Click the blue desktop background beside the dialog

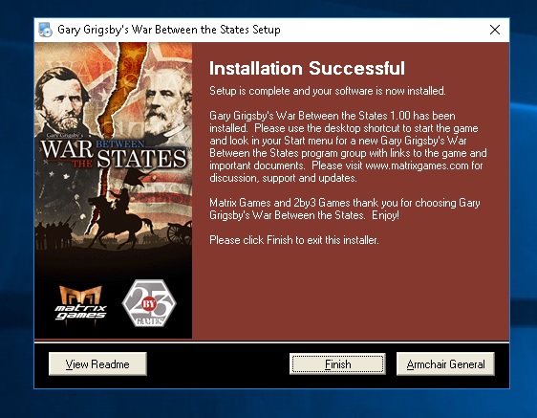pyautogui.click(x=524, y=206)
